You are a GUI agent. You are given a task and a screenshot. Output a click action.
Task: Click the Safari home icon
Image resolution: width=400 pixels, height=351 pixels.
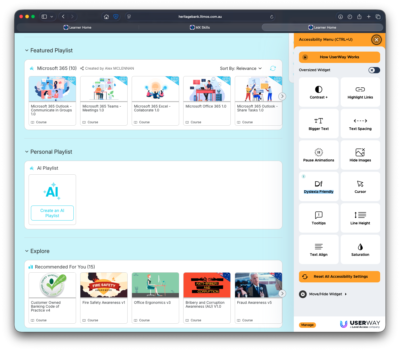click(x=106, y=17)
